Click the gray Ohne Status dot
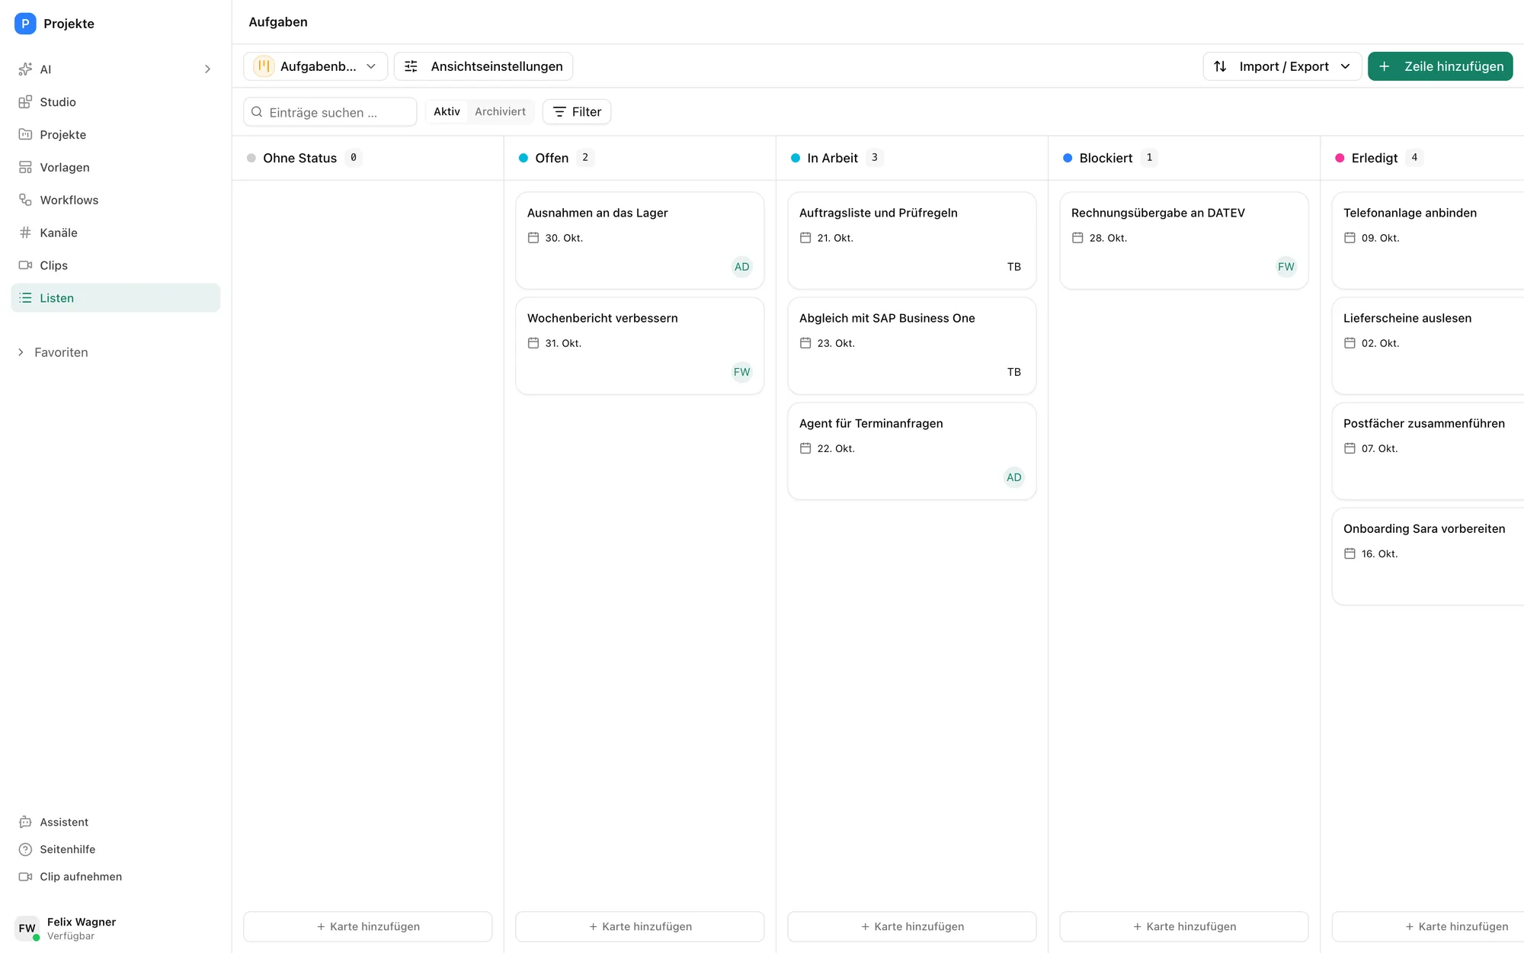This screenshot has width=1524, height=953. point(251,158)
